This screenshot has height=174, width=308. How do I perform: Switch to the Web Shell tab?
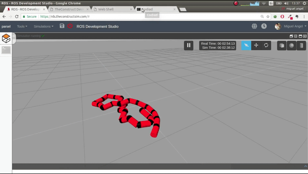113,9
